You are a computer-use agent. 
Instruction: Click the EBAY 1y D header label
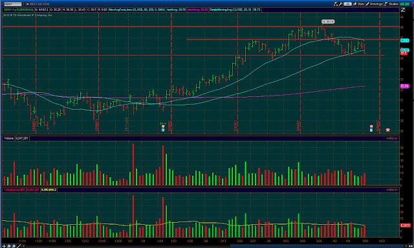click(19, 10)
